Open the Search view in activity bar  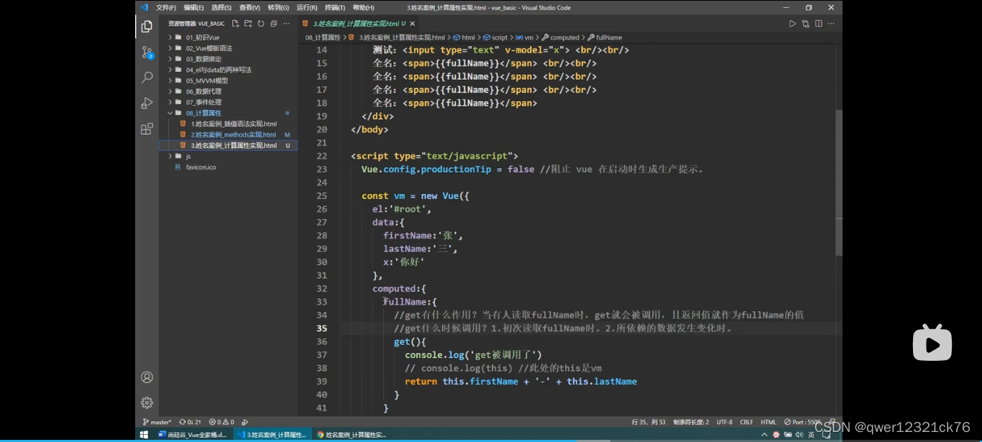click(147, 77)
